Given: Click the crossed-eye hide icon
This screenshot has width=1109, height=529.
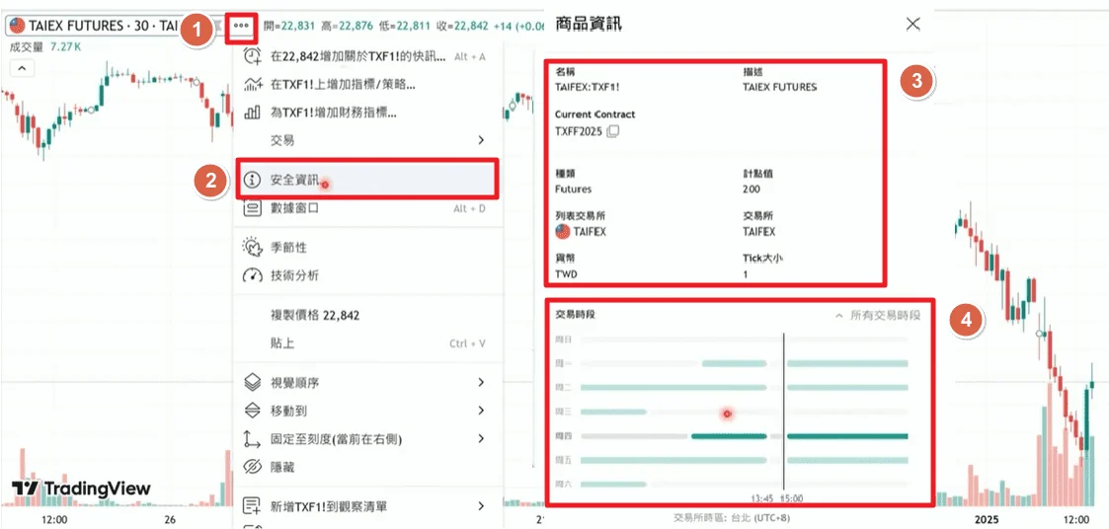Looking at the screenshot, I should point(253,467).
